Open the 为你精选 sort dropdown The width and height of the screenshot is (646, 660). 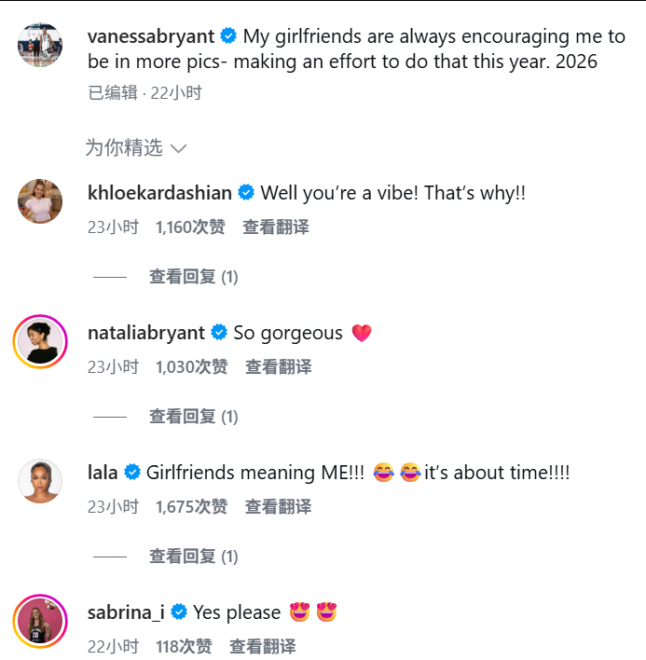[x=136, y=147]
